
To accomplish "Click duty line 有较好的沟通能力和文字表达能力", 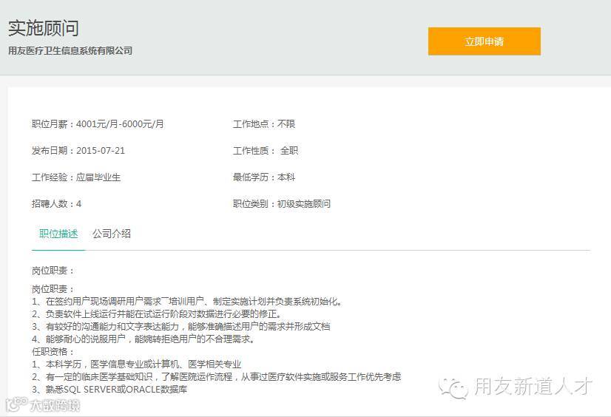I will point(181,326).
